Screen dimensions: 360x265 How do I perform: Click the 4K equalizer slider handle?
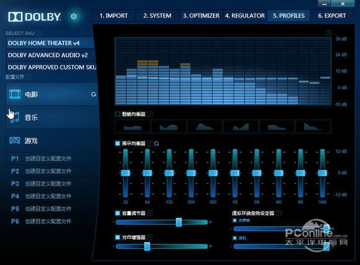pyautogui.click(x=279, y=173)
